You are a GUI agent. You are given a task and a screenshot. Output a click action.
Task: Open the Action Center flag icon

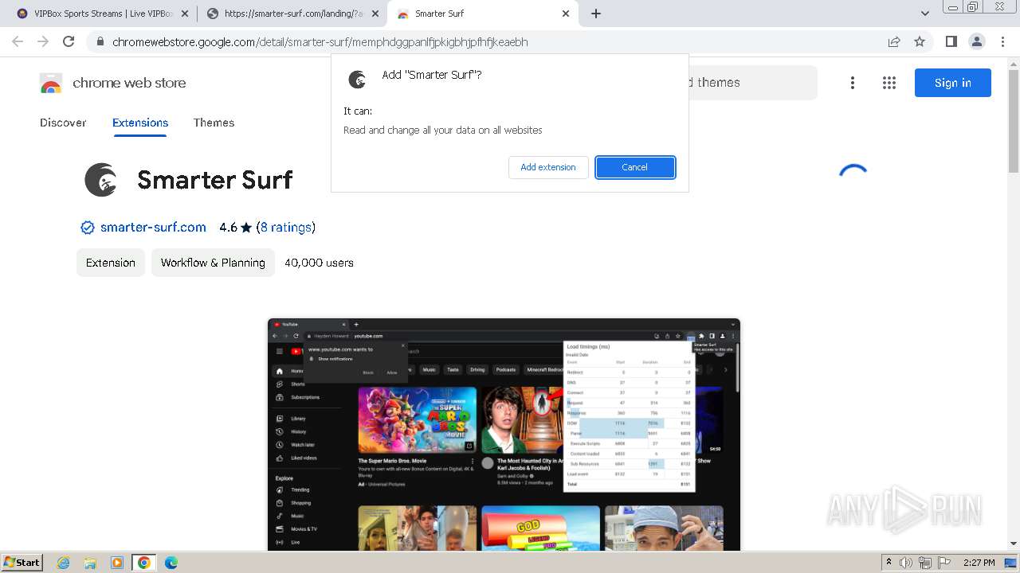click(x=943, y=563)
